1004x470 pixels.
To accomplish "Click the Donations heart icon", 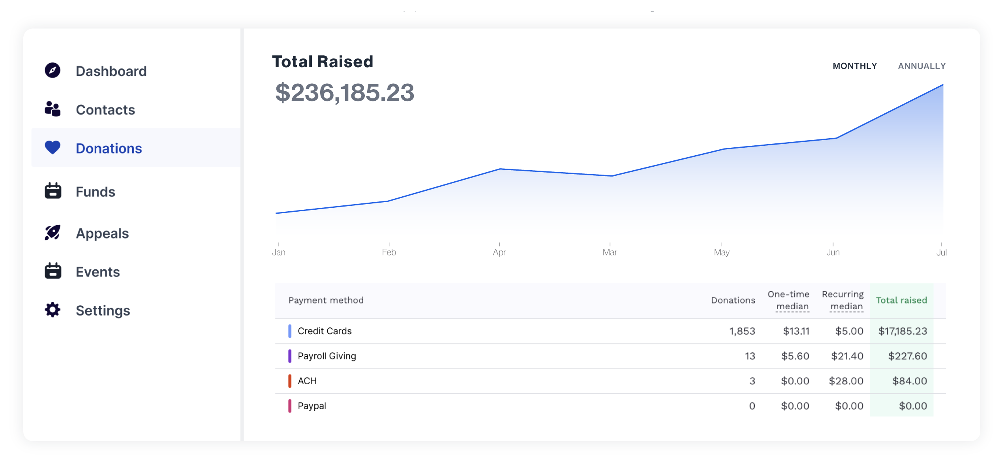I will click(53, 148).
